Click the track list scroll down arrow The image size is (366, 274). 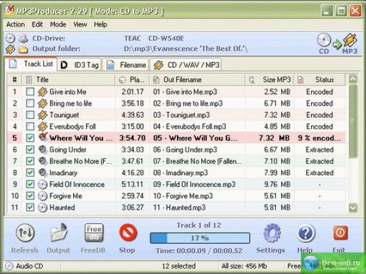[x=353, y=207]
